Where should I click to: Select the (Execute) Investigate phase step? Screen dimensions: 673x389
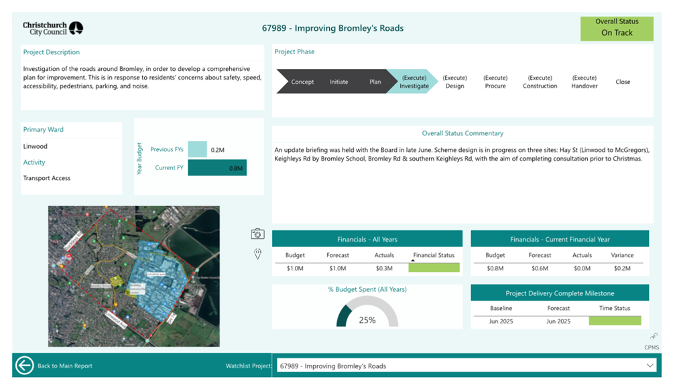(414, 82)
